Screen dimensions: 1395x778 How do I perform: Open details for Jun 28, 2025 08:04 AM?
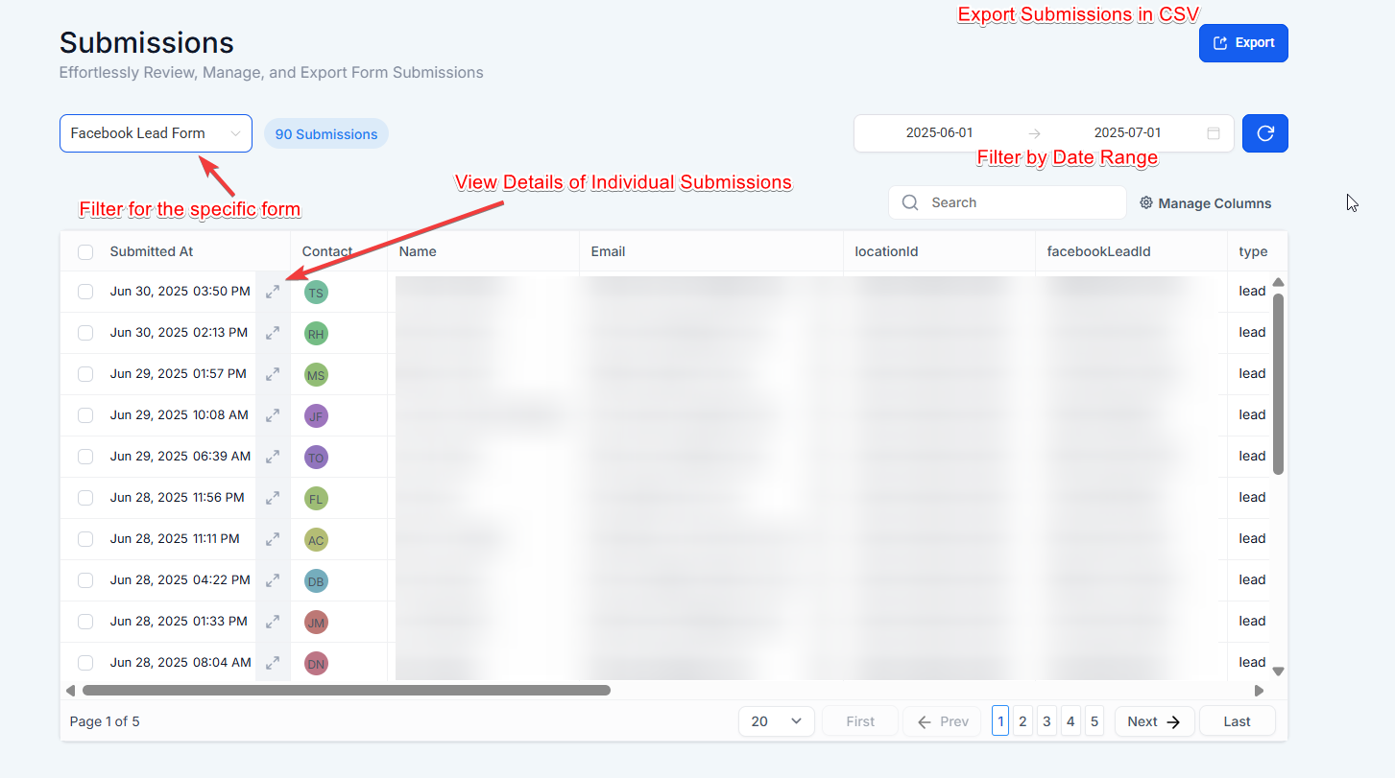click(273, 663)
